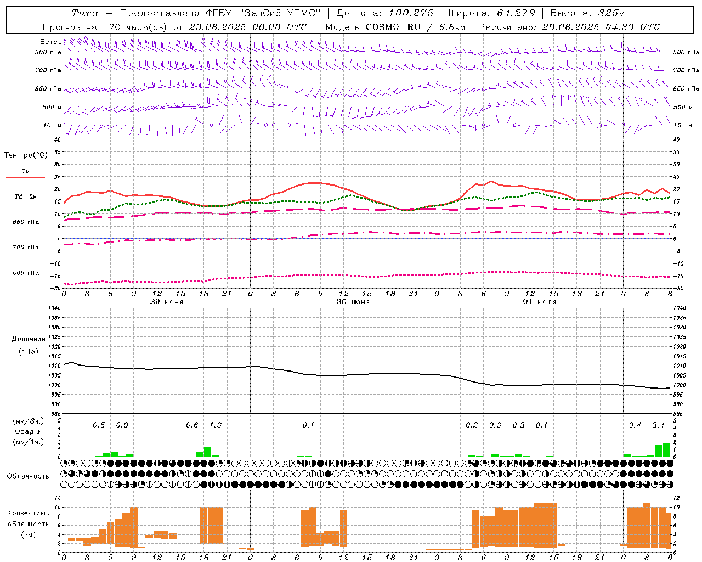Image resolution: width=702 pixels, height=562 pixels.
Task: Click the precipitation value "0.4"
Action: click(635, 425)
